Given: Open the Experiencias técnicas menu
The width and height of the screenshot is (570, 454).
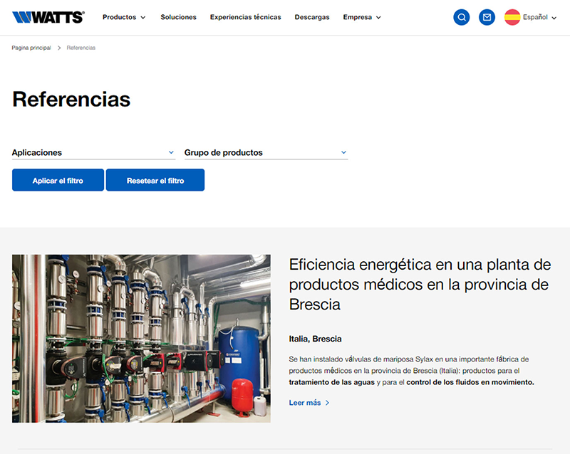Looking at the screenshot, I should tap(245, 17).
